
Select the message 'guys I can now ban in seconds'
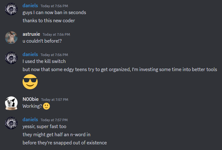[54, 13]
